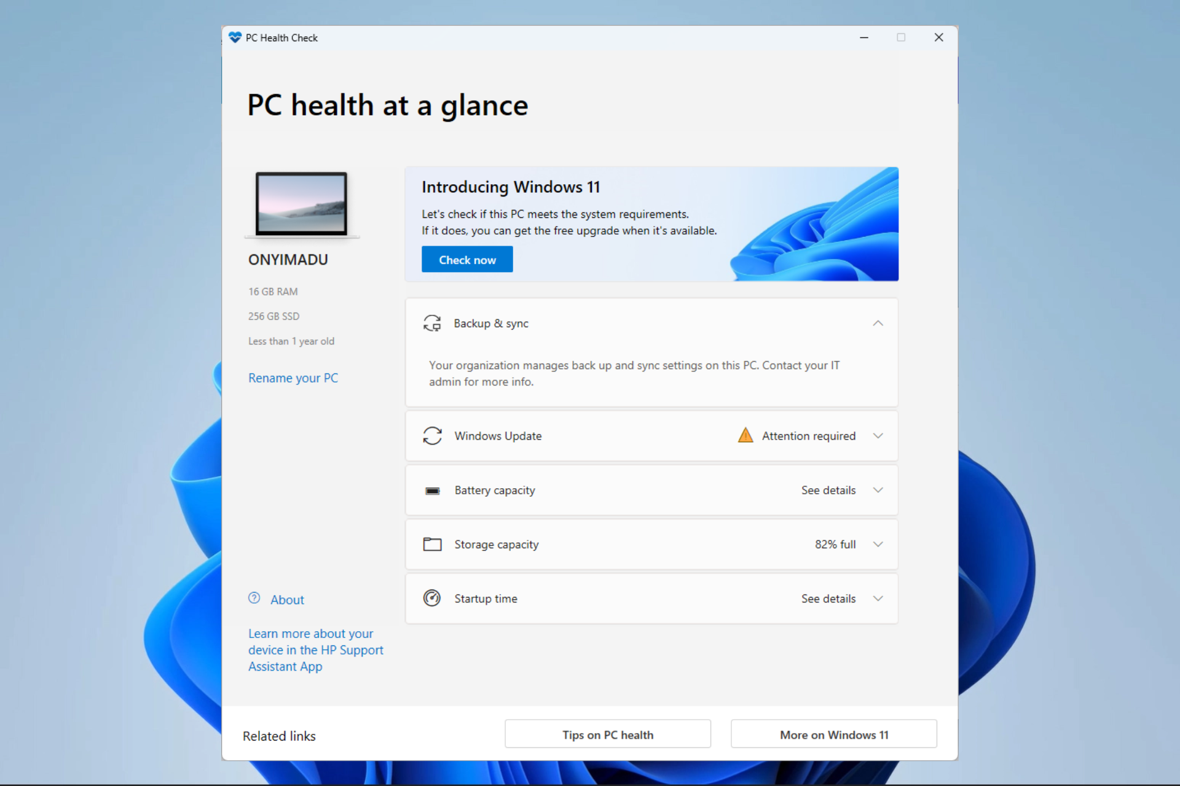Click the laptop thumbnail image
Viewport: 1180px width, 786px height.
point(301,203)
